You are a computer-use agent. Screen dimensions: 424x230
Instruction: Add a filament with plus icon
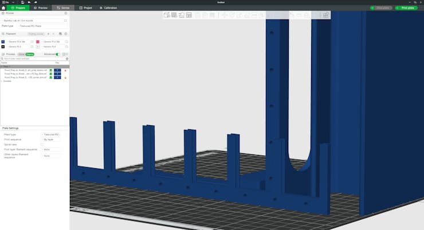click(x=48, y=34)
